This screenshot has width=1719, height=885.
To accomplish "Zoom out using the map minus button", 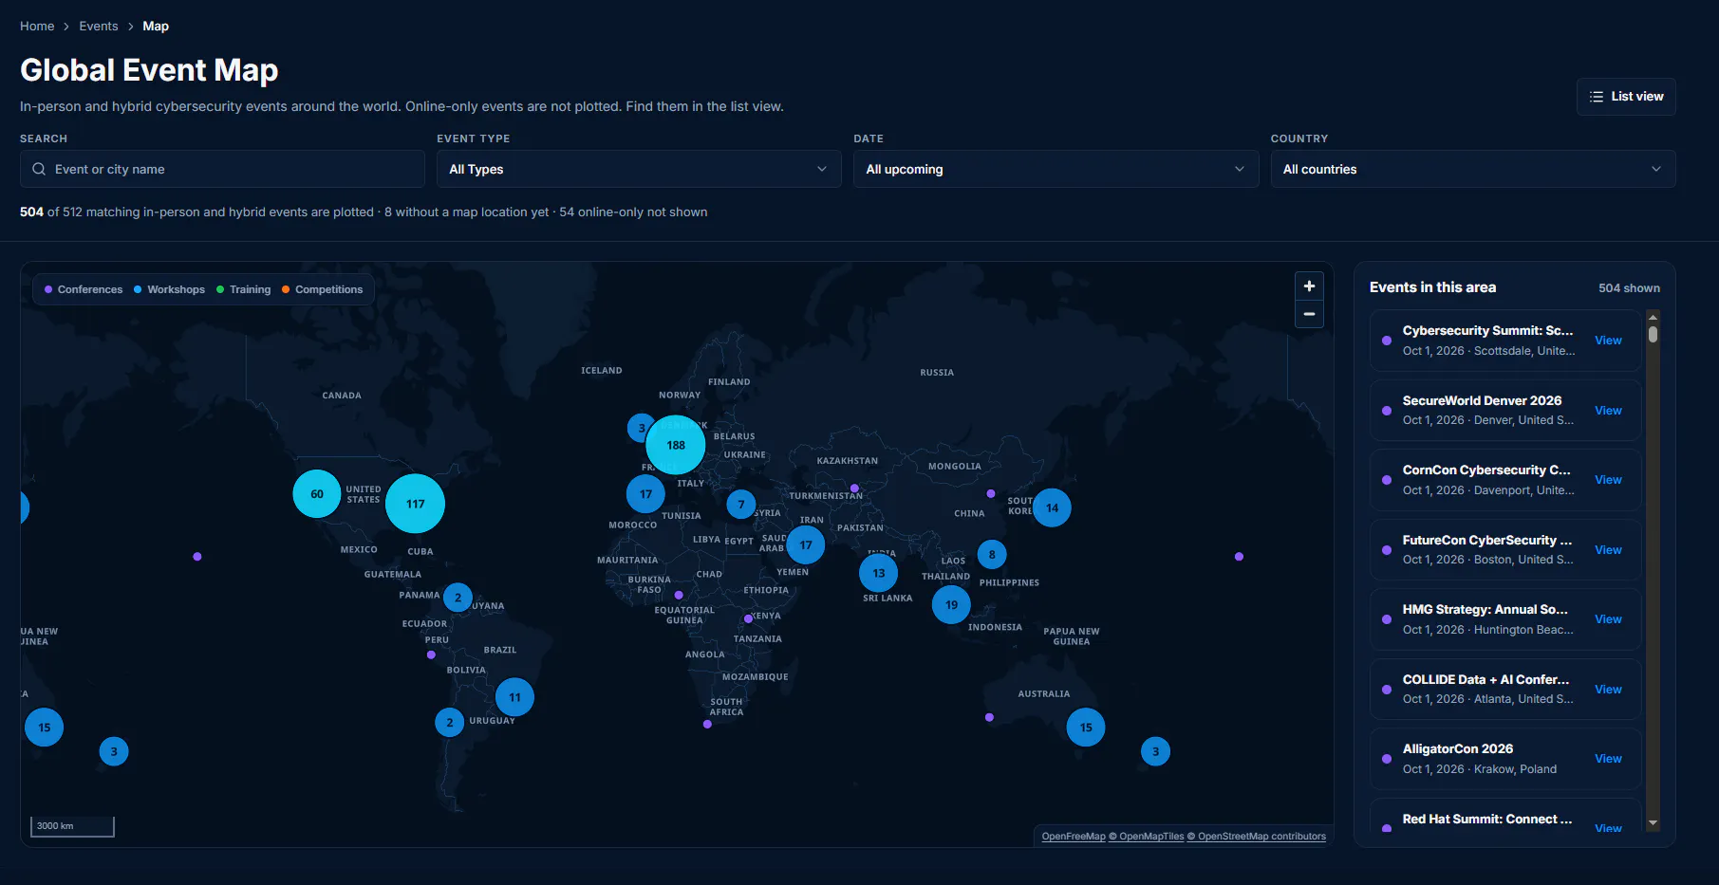I will click(1309, 314).
